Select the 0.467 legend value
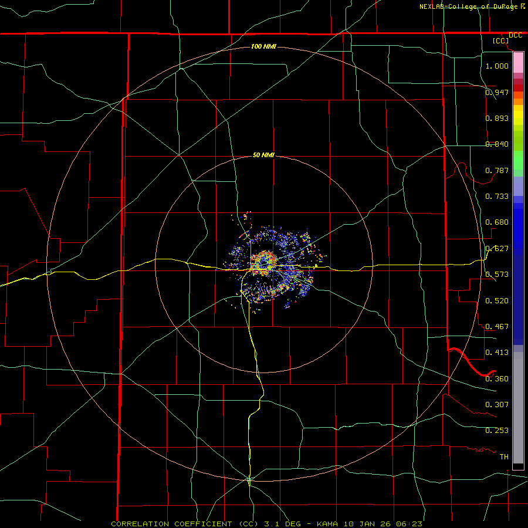The width and height of the screenshot is (528, 528). tap(497, 326)
